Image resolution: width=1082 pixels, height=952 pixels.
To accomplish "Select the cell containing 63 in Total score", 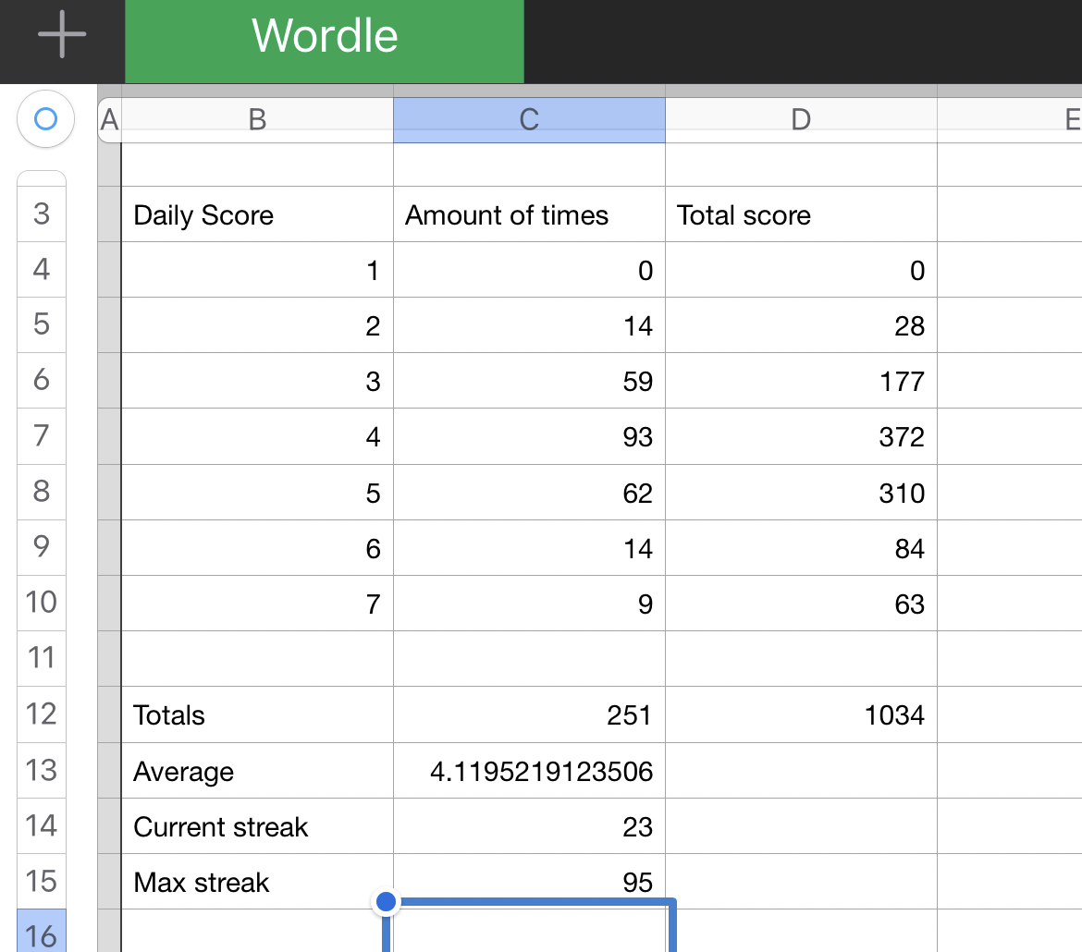I will coord(801,603).
